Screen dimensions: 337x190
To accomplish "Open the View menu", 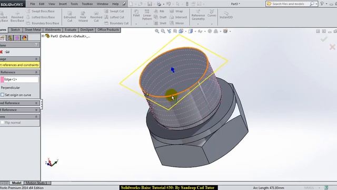I will tap(52, 4).
